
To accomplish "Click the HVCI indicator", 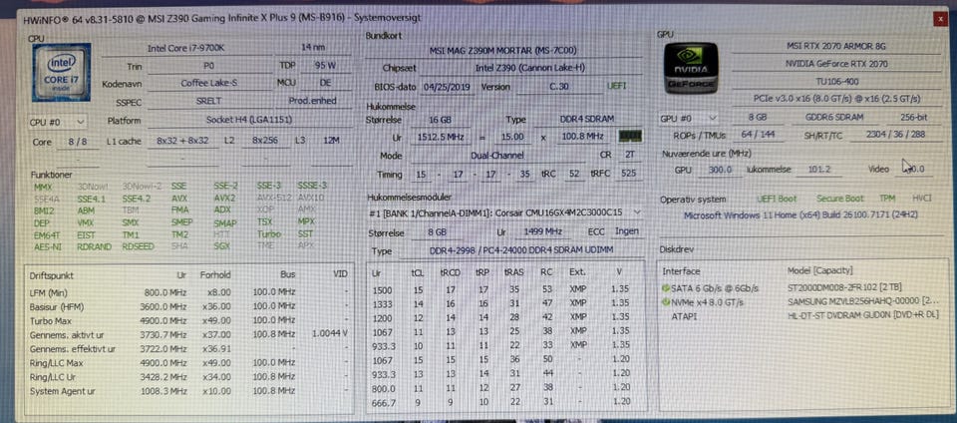I will coord(921,199).
